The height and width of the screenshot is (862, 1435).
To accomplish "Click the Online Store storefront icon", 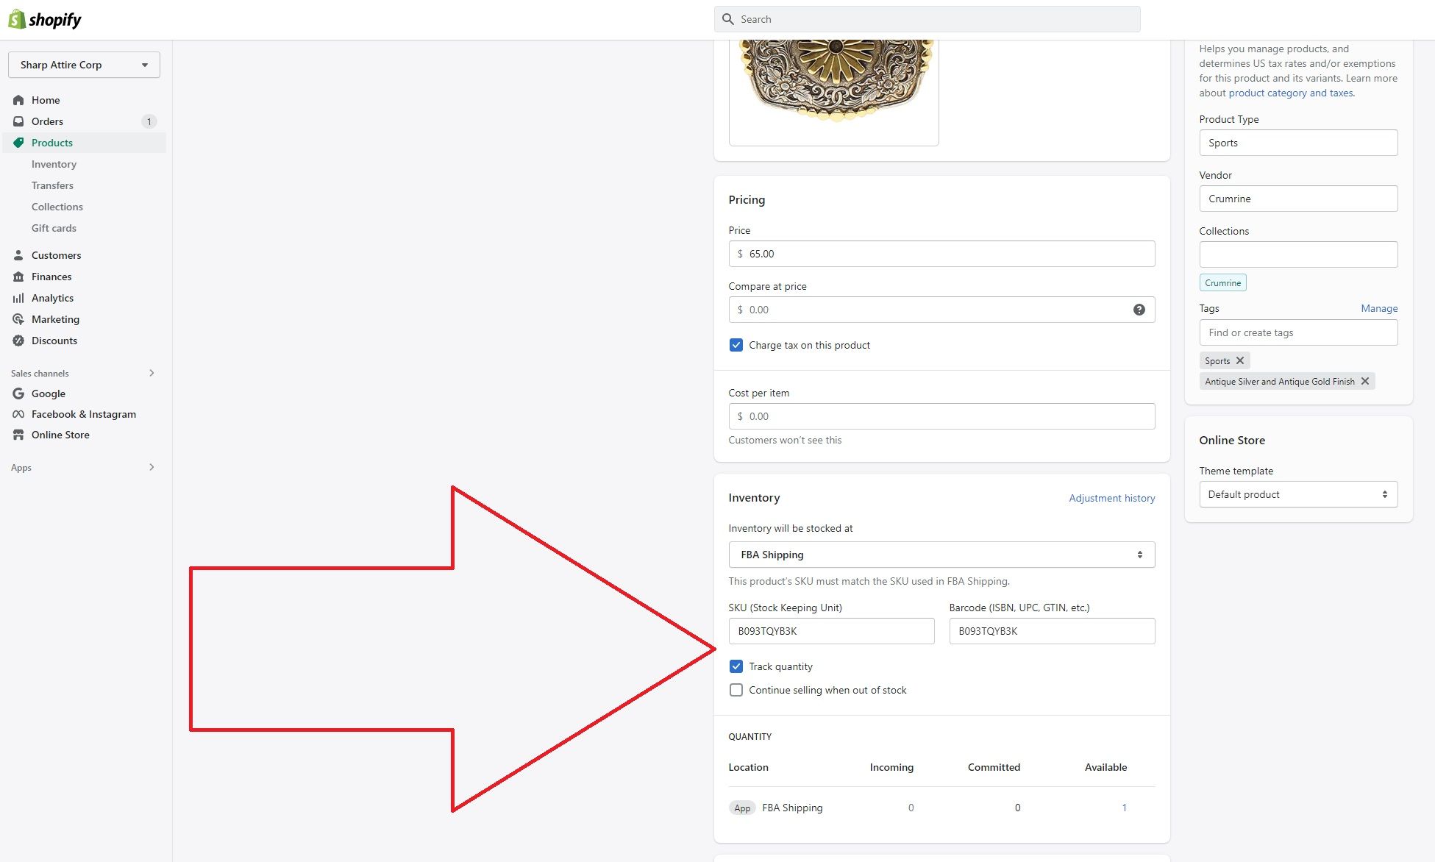I will [x=18, y=435].
